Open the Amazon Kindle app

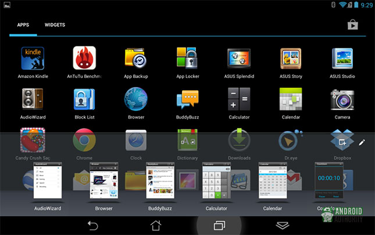(33, 58)
